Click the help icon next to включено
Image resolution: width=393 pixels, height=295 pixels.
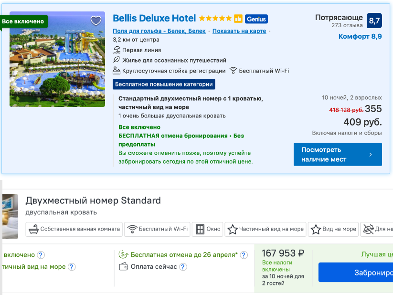pos(41,255)
